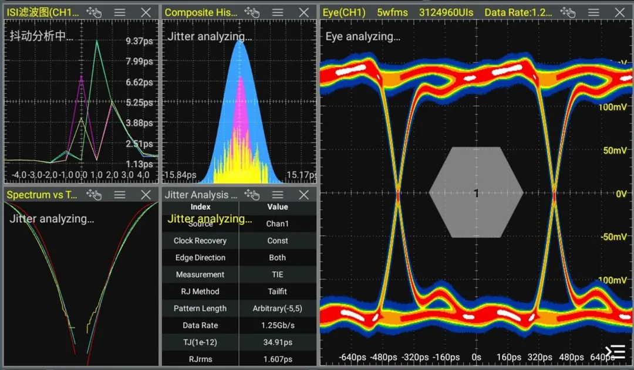Open the Composite Histogram panel hamburger menu

[x=278, y=12]
